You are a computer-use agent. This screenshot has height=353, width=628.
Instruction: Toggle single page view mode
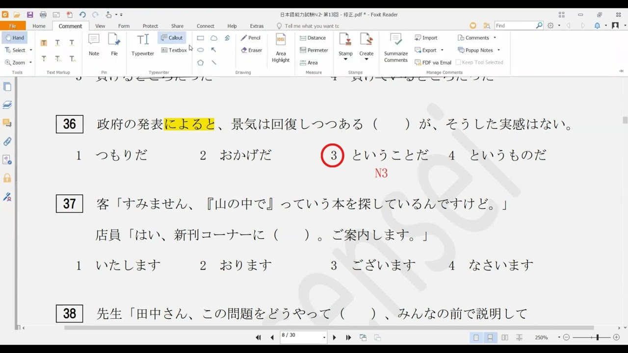(476, 337)
